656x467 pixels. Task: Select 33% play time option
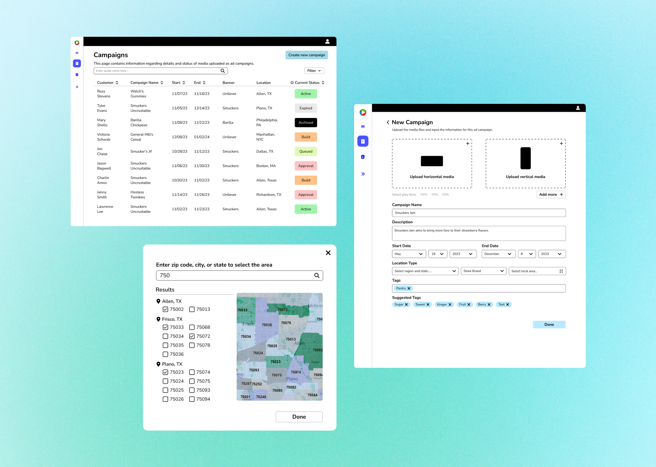445,195
